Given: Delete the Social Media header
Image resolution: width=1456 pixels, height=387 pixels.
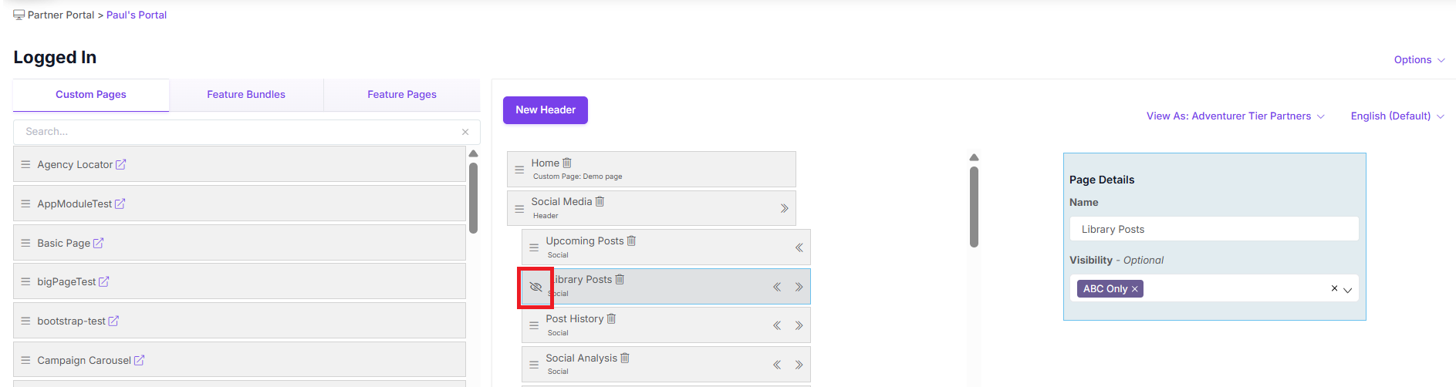Looking at the screenshot, I should [600, 201].
